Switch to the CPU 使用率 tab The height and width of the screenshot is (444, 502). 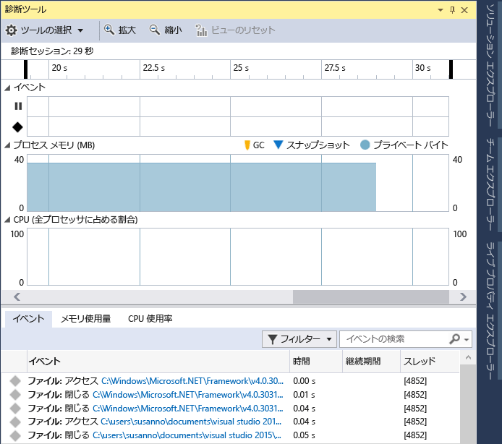point(150,319)
